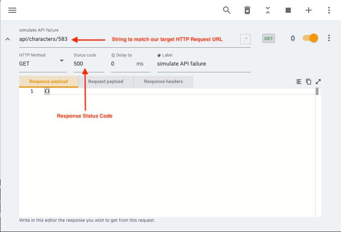Toggle the regex match button
The image size is (341, 232).
(245, 39)
